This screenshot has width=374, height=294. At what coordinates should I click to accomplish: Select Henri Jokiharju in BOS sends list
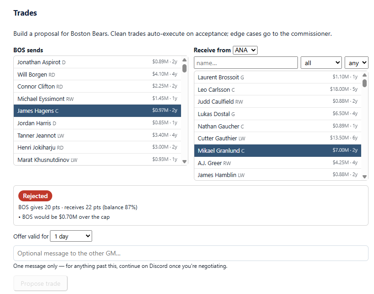click(x=97, y=148)
